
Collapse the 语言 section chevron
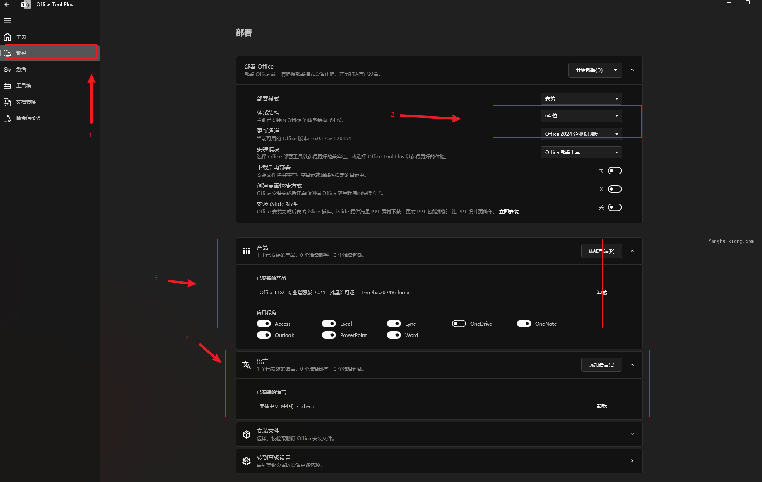632,365
